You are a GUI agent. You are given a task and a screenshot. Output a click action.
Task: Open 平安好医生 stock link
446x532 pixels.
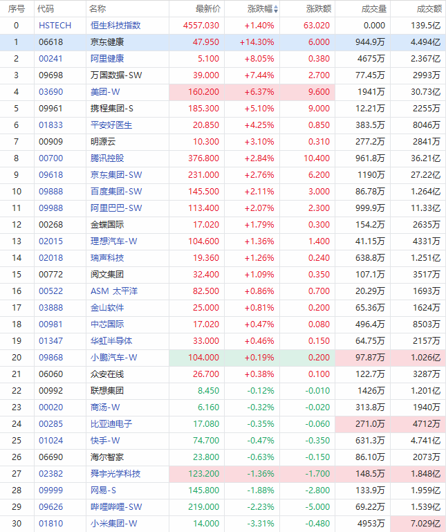pyautogui.click(x=111, y=125)
